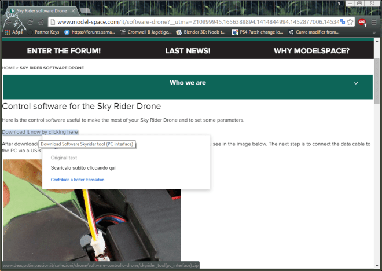The image size is (382, 271).
Task: Open the WHY MODELSPACE? menu item
Action: point(311,51)
